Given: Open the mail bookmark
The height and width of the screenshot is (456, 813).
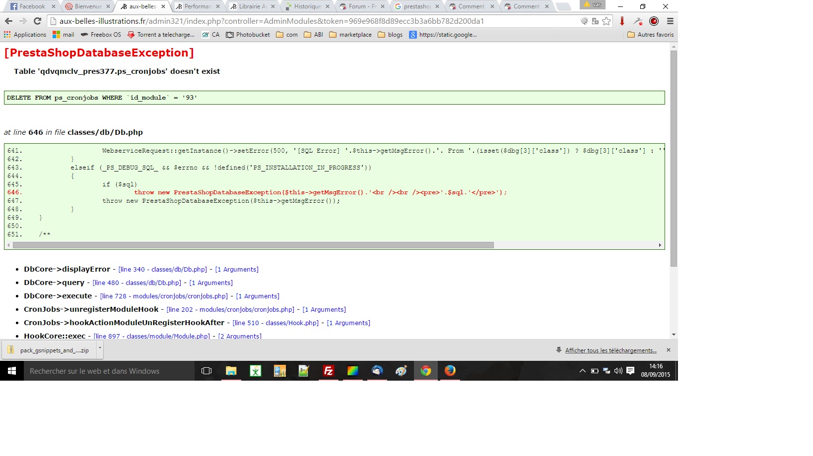Looking at the screenshot, I should coord(64,35).
